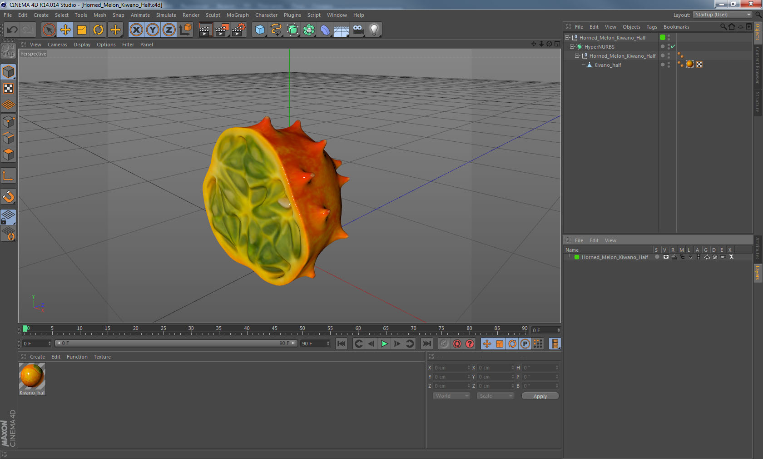Toggle the Enable Axis tool
Image resolution: width=763 pixels, height=459 pixels.
coord(8,175)
